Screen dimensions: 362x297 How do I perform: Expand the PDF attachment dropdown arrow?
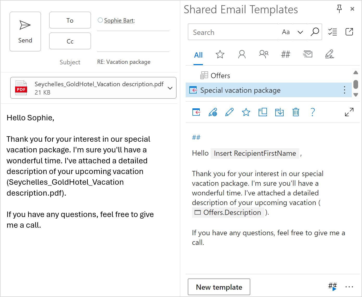coord(170,88)
